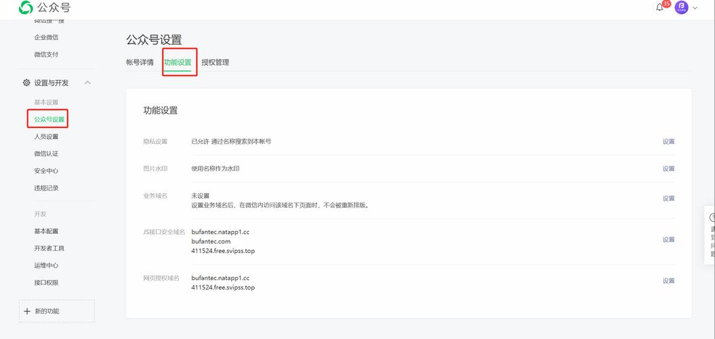715x339 pixels.
Task: Click the 设置与开发 gear icon
Action: [26, 83]
